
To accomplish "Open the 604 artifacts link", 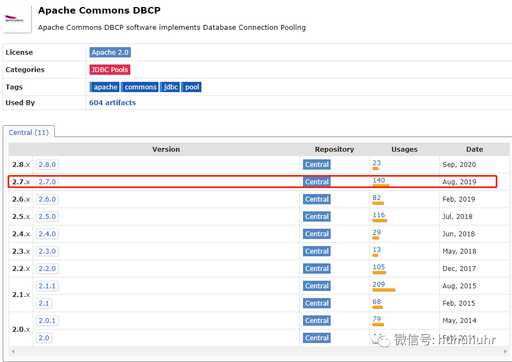I will [112, 102].
